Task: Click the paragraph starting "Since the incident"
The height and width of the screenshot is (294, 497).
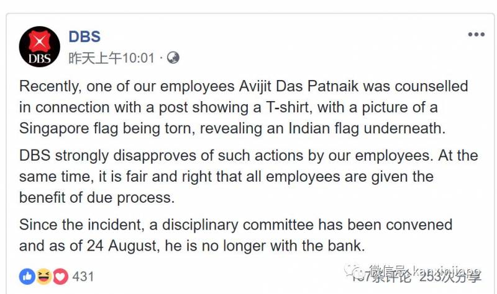Action: [x=236, y=234]
